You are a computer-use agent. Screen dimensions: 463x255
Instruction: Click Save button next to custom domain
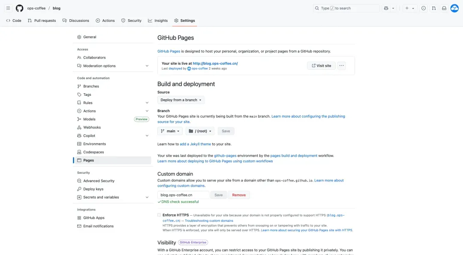click(219, 195)
